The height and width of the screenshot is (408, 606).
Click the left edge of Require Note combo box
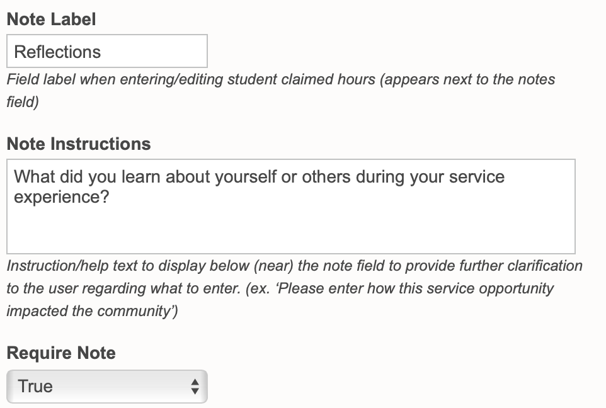click(x=11, y=386)
